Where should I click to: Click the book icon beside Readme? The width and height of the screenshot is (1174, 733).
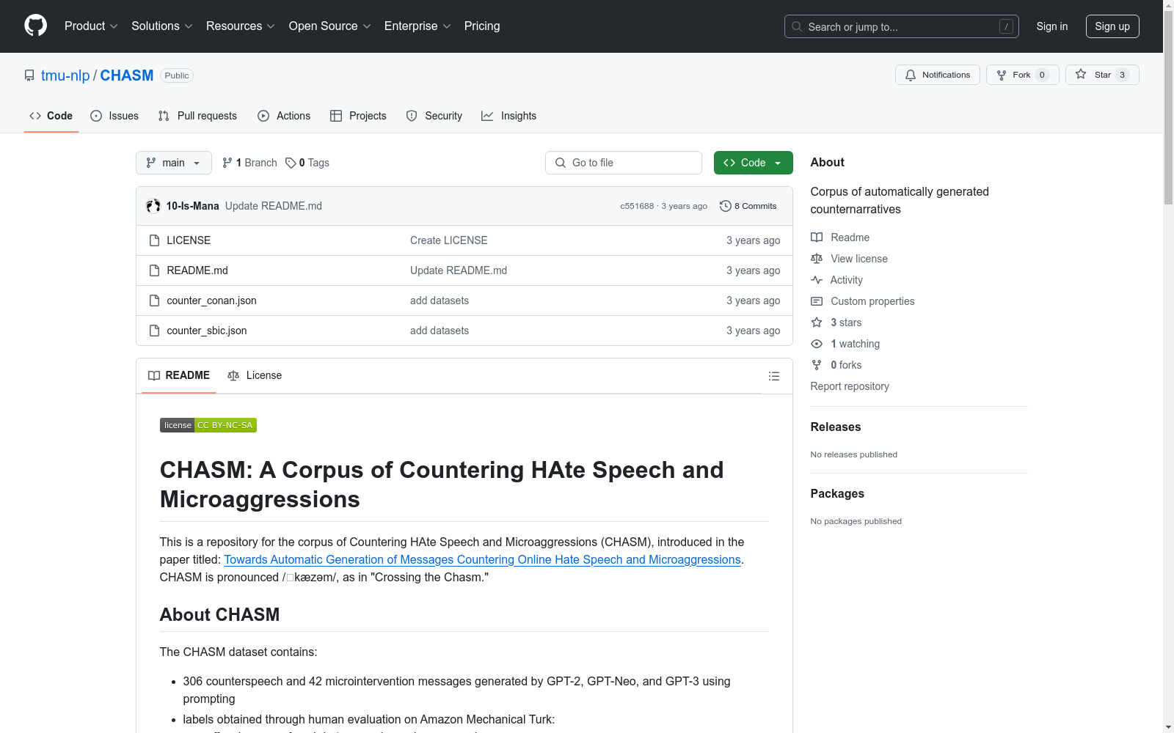point(817,237)
